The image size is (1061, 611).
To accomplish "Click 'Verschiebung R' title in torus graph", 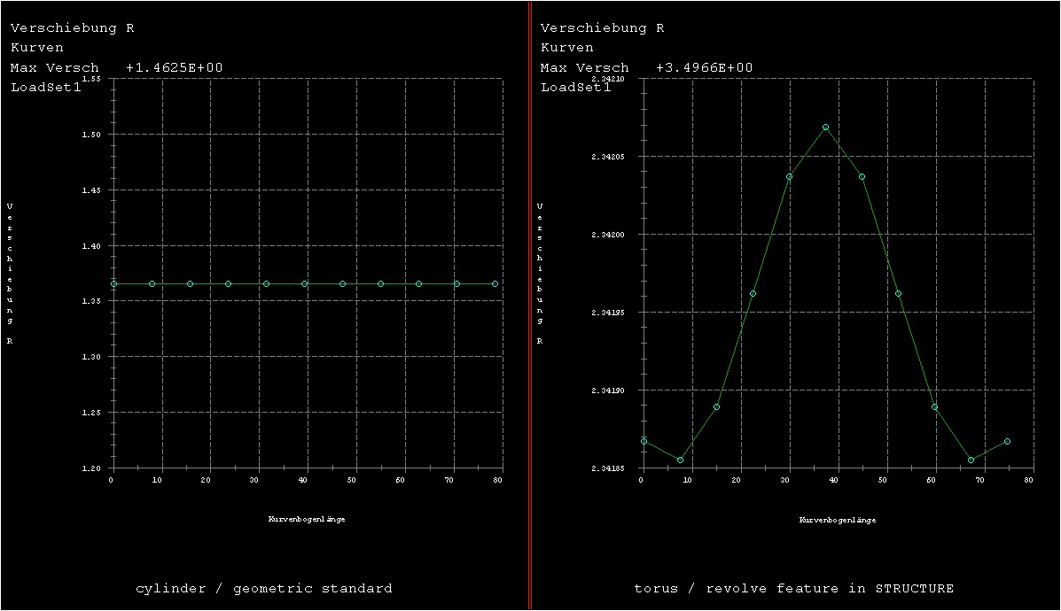I will point(602,27).
